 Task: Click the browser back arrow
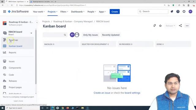point(3,5)
